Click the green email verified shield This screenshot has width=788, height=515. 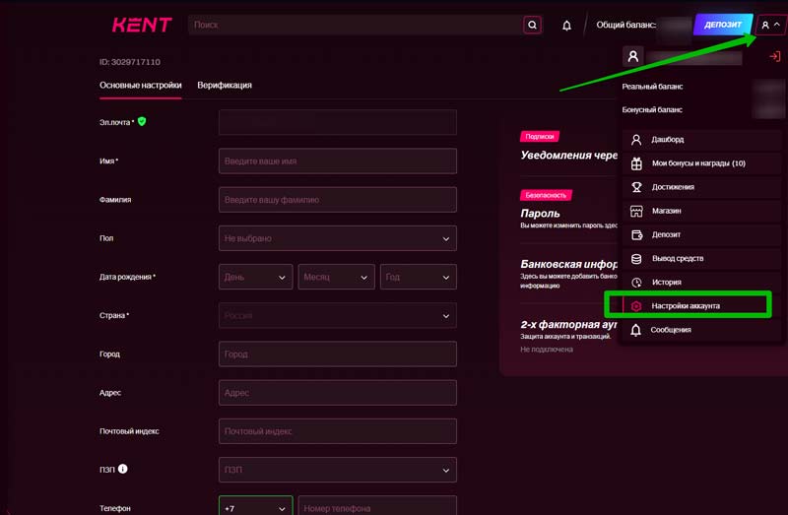click(142, 121)
